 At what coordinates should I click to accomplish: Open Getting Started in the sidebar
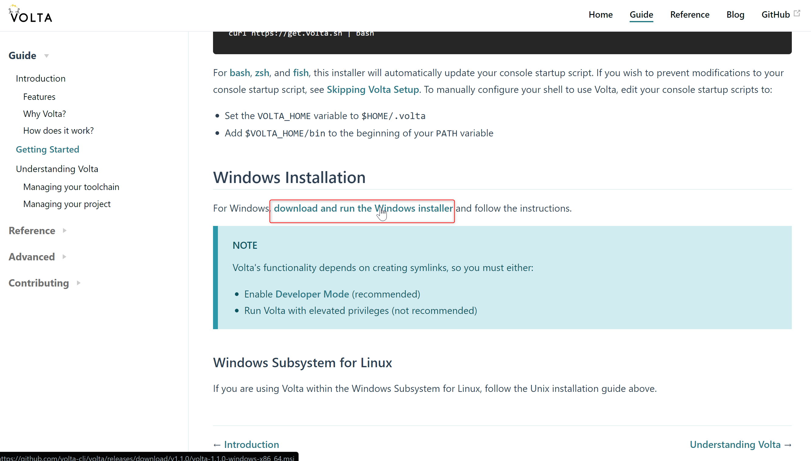47,150
